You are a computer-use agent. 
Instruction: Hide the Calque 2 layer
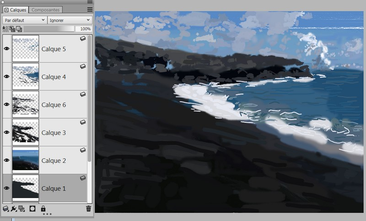tap(7, 160)
